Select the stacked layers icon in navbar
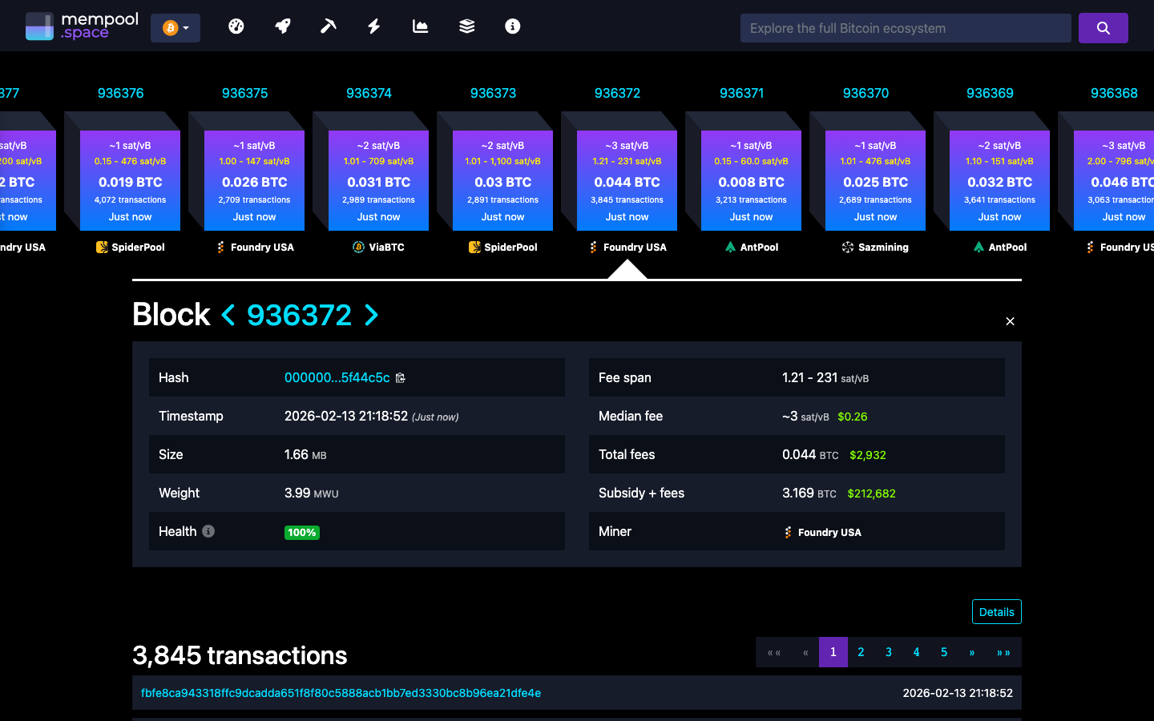 click(x=466, y=26)
